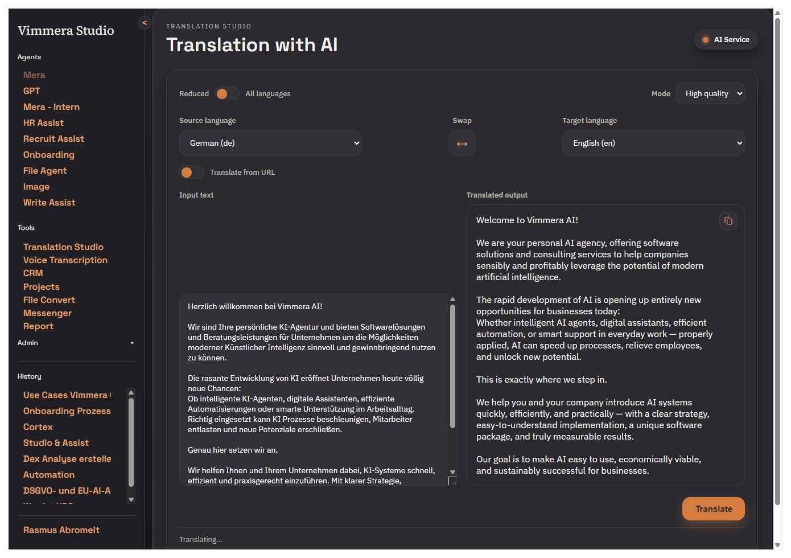Copy the translated output with copy icon
This screenshot has width=791, height=558.
728,221
